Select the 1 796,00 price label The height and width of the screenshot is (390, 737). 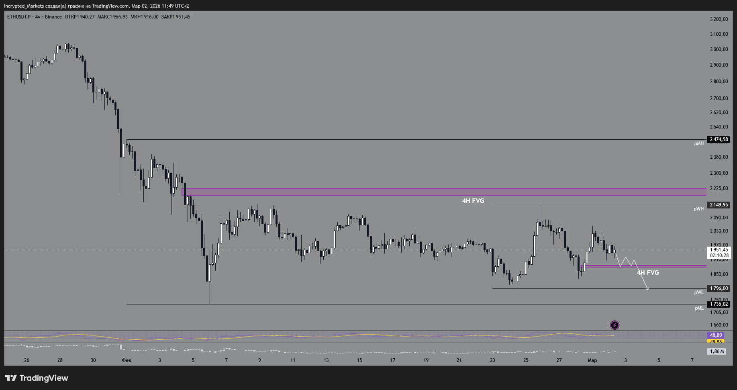(719, 288)
